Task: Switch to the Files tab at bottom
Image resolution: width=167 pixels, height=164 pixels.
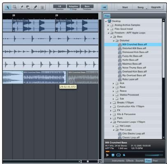Action: point(148,161)
